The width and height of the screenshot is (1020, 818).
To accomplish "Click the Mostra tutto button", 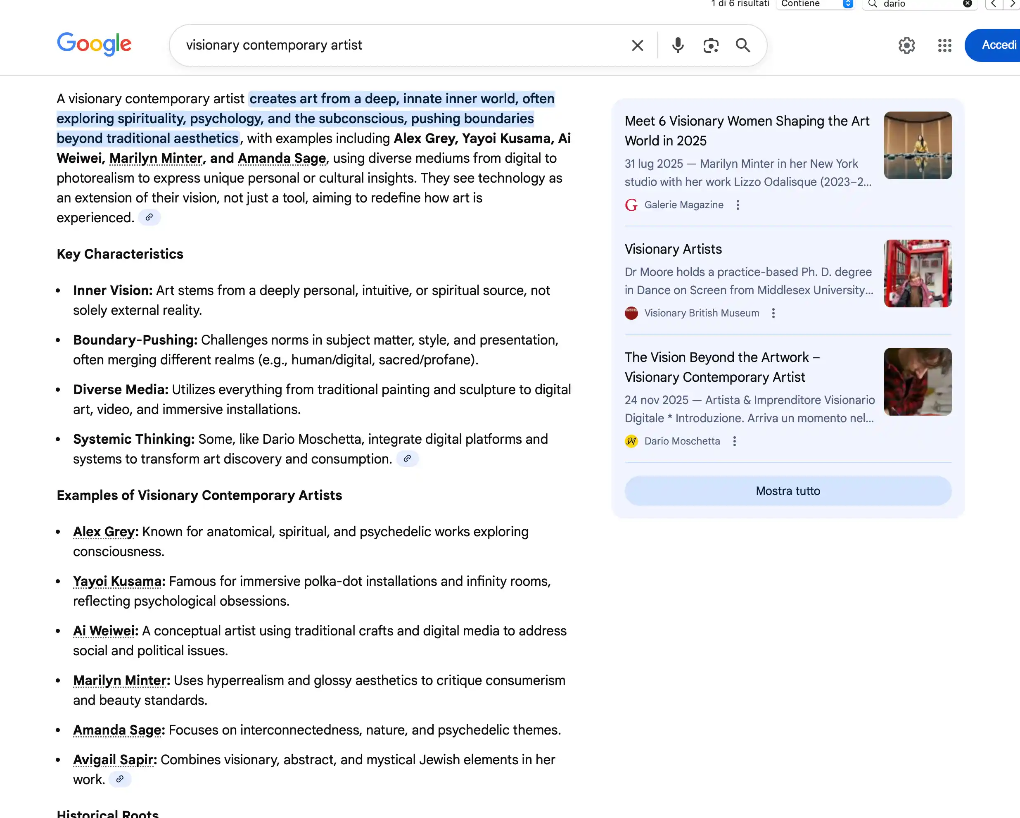I will click(x=787, y=490).
